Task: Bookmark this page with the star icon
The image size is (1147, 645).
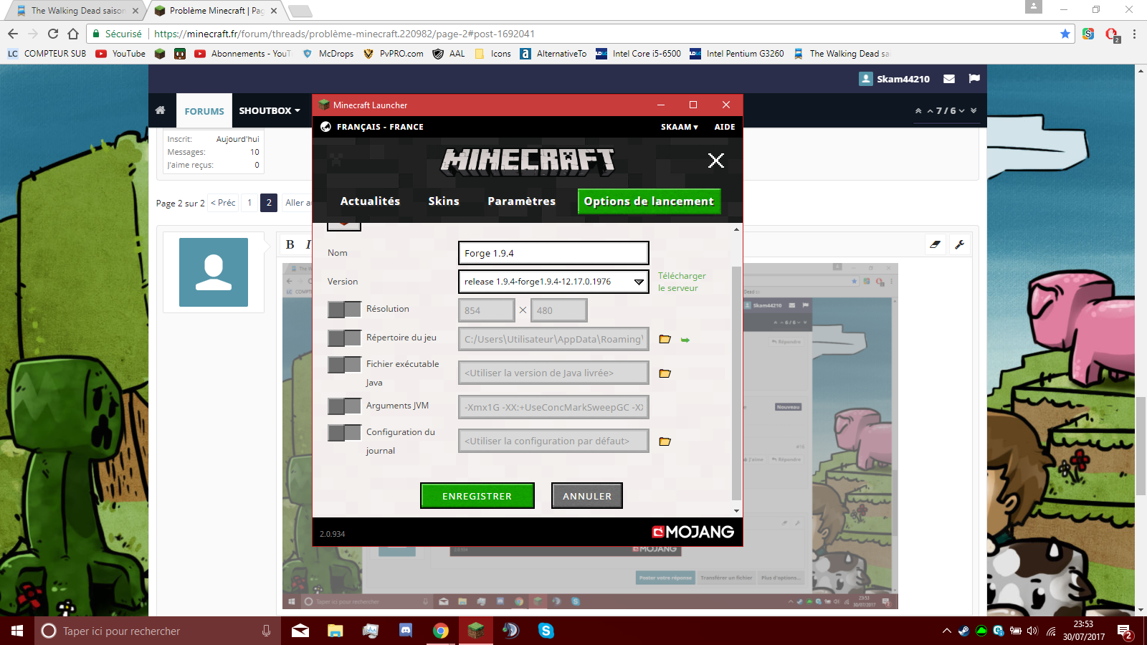Action: (x=1065, y=34)
